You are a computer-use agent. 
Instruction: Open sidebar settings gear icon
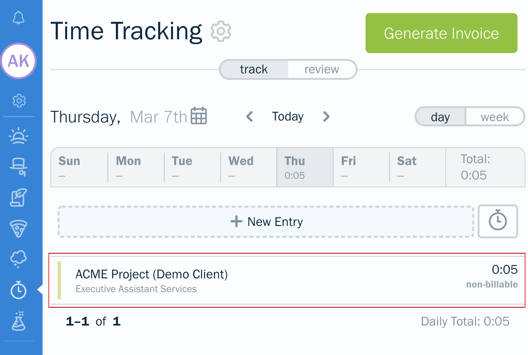tap(19, 101)
